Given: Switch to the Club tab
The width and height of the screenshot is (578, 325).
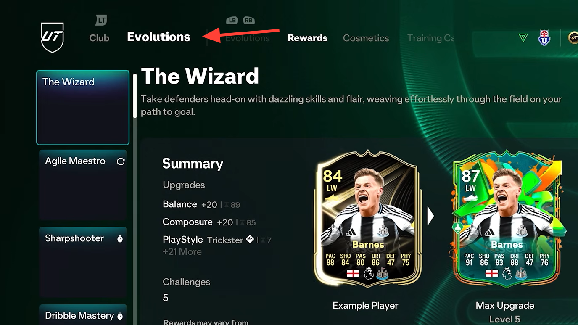Looking at the screenshot, I should (99, 38).
